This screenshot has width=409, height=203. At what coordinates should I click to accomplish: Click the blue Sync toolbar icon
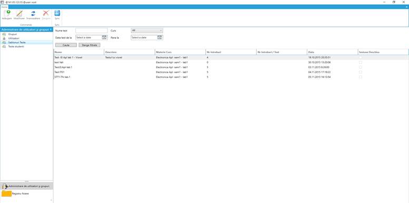pos(57,13)
